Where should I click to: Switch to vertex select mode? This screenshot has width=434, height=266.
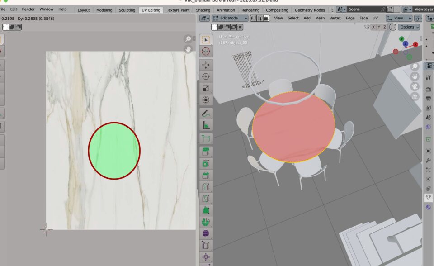(253, 18)
